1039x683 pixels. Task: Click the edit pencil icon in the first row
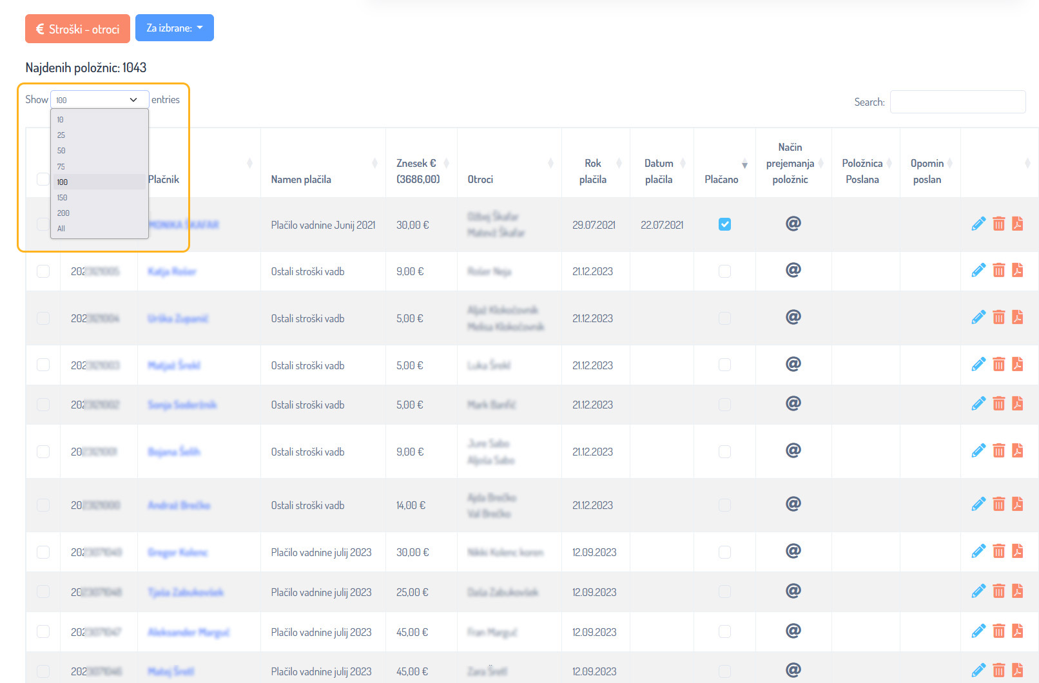pos(978,224)
